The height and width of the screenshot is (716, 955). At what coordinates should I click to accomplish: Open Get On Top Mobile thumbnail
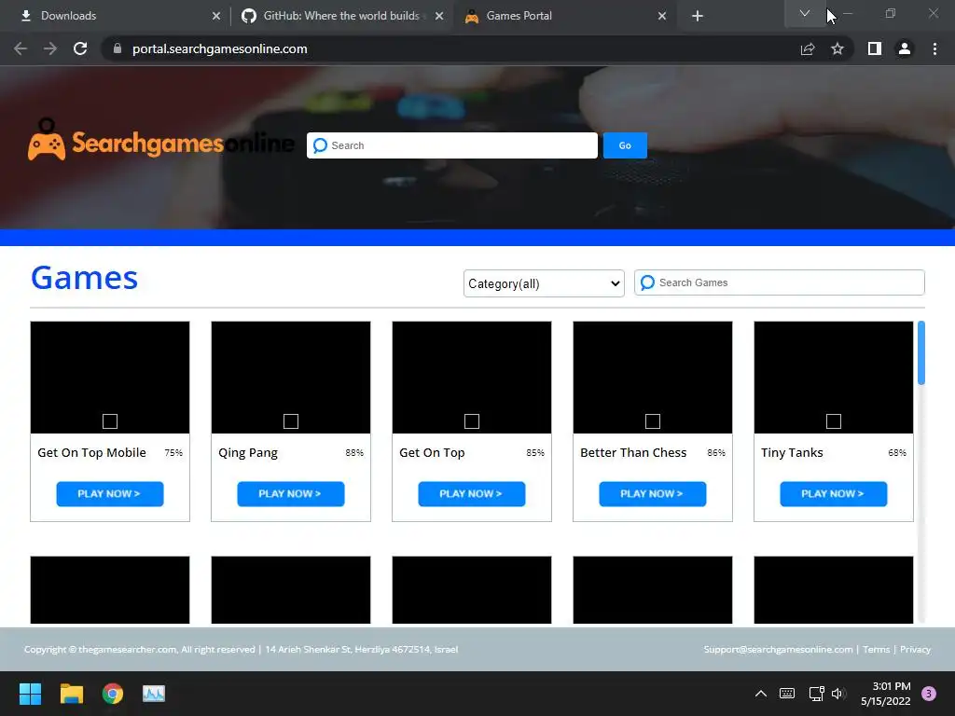pos(110,378)
